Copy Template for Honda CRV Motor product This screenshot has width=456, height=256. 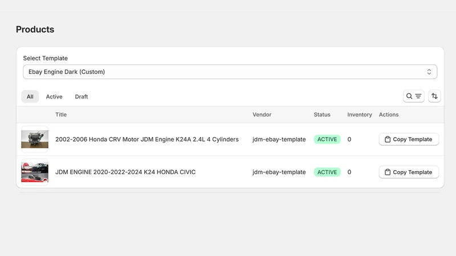(x=409, y=139)
